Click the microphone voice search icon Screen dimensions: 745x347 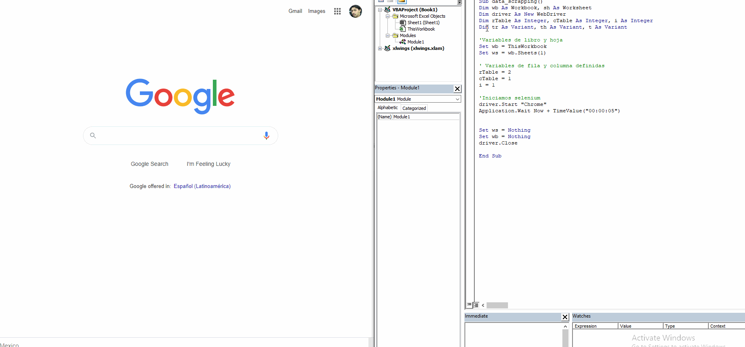pyautogui.click(x=266, y=136)
